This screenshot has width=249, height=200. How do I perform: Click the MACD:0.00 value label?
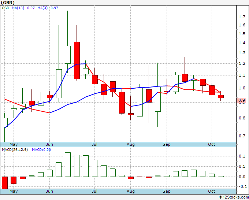click(41, 150)
